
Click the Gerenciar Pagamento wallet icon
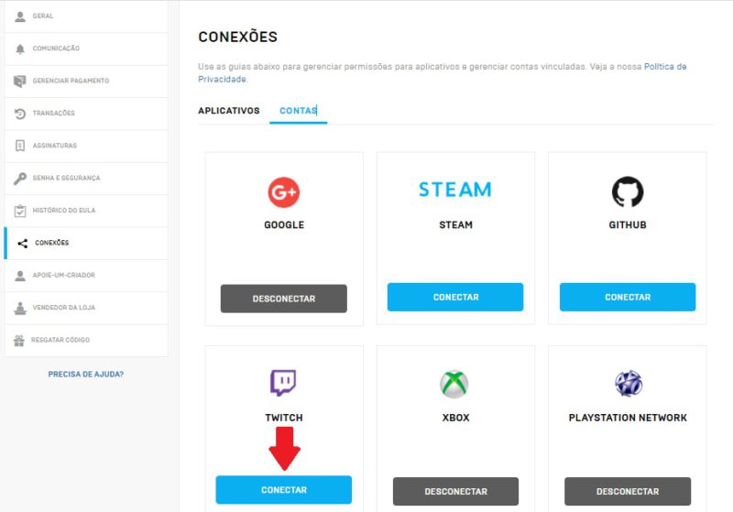coord(19,81)
